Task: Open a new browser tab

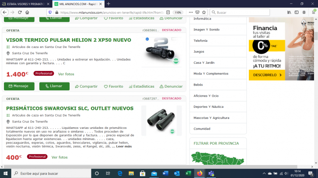Action: [x=108, y=4]
